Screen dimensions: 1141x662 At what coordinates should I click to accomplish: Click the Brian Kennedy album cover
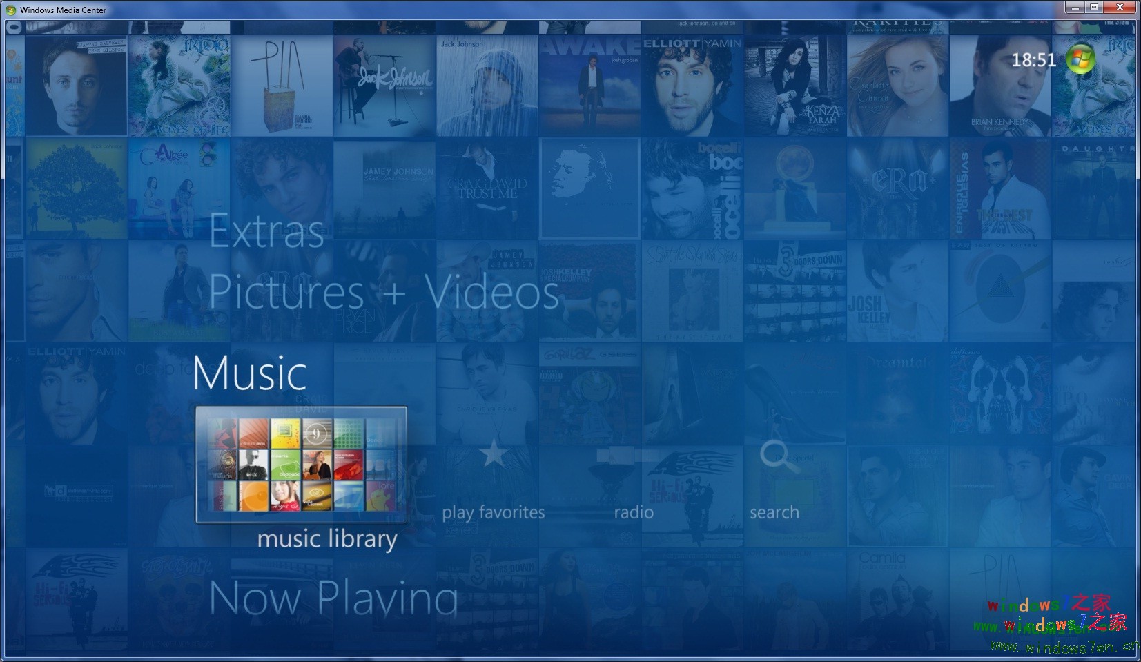[x=1000, y=86]
